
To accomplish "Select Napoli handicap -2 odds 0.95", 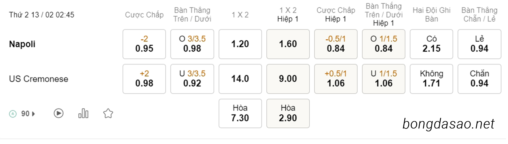I will pos(144,44).
